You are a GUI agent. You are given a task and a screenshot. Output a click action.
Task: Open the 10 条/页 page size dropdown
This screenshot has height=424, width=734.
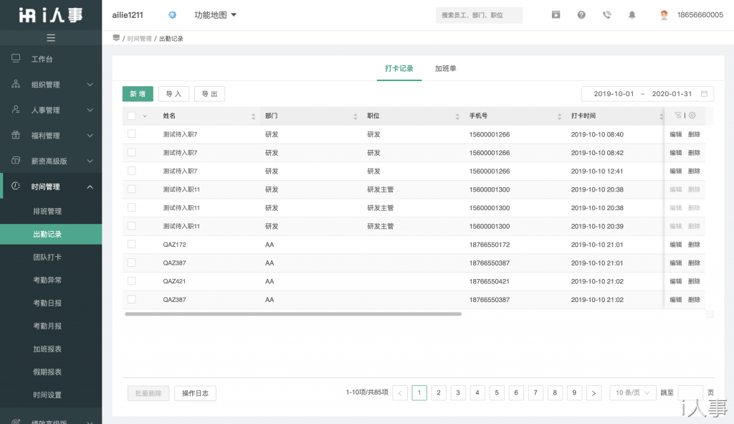click(632, 393)
